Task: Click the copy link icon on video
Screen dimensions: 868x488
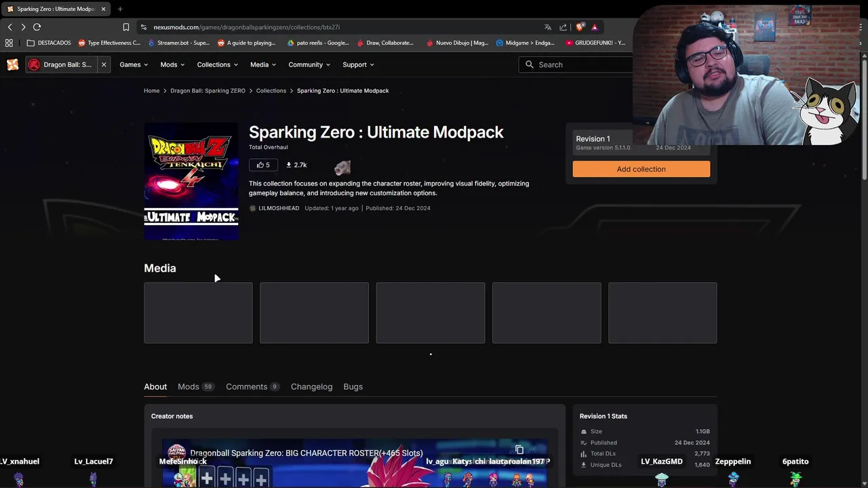Action: tap(519, 450)
